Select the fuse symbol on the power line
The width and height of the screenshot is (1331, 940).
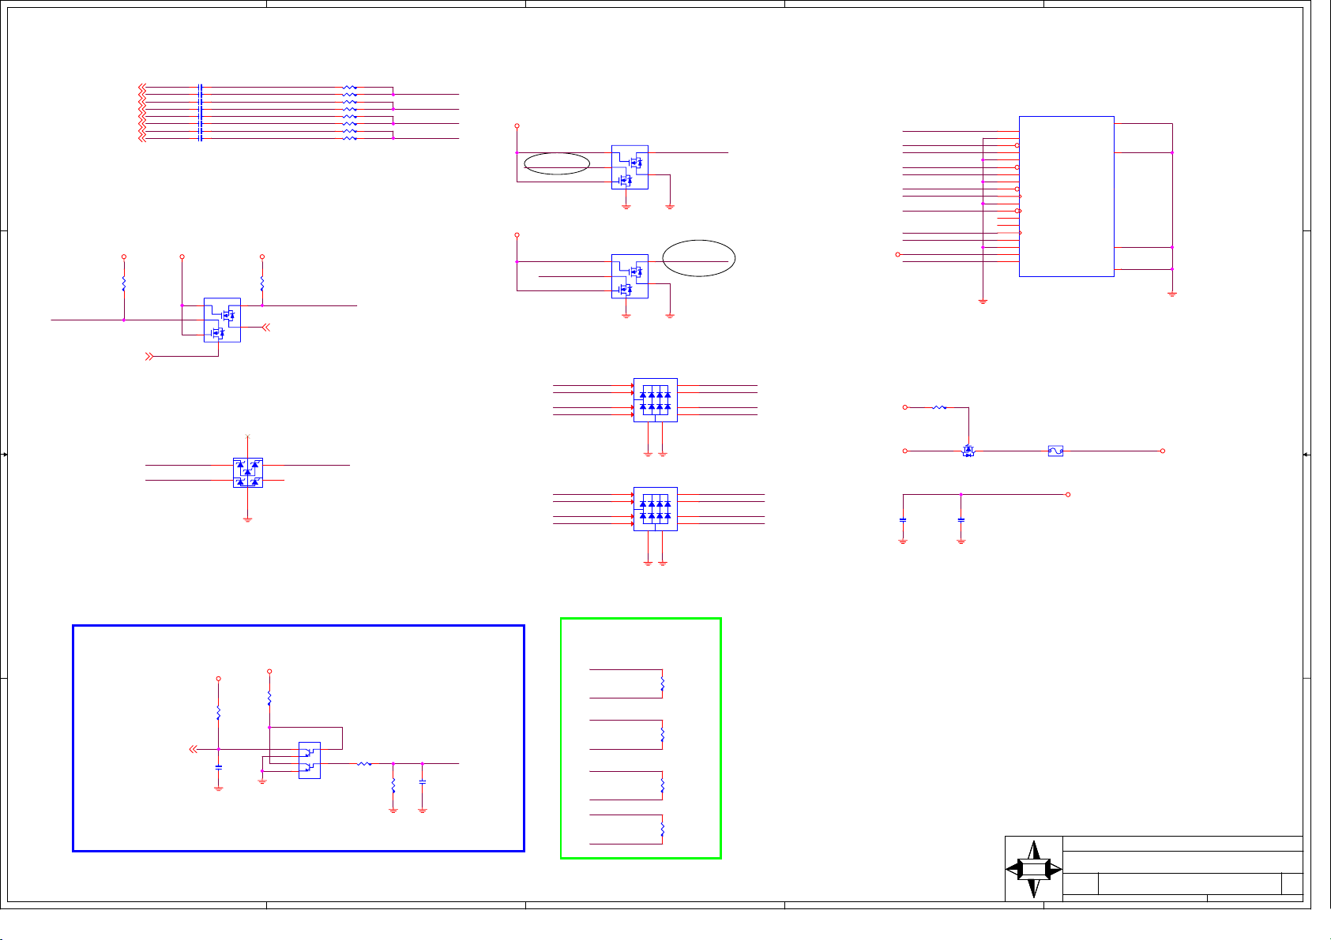(1055, 451)
